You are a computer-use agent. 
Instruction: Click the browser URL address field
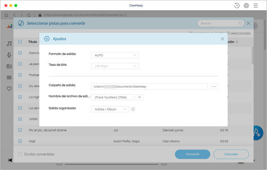(x=85, y=15)
